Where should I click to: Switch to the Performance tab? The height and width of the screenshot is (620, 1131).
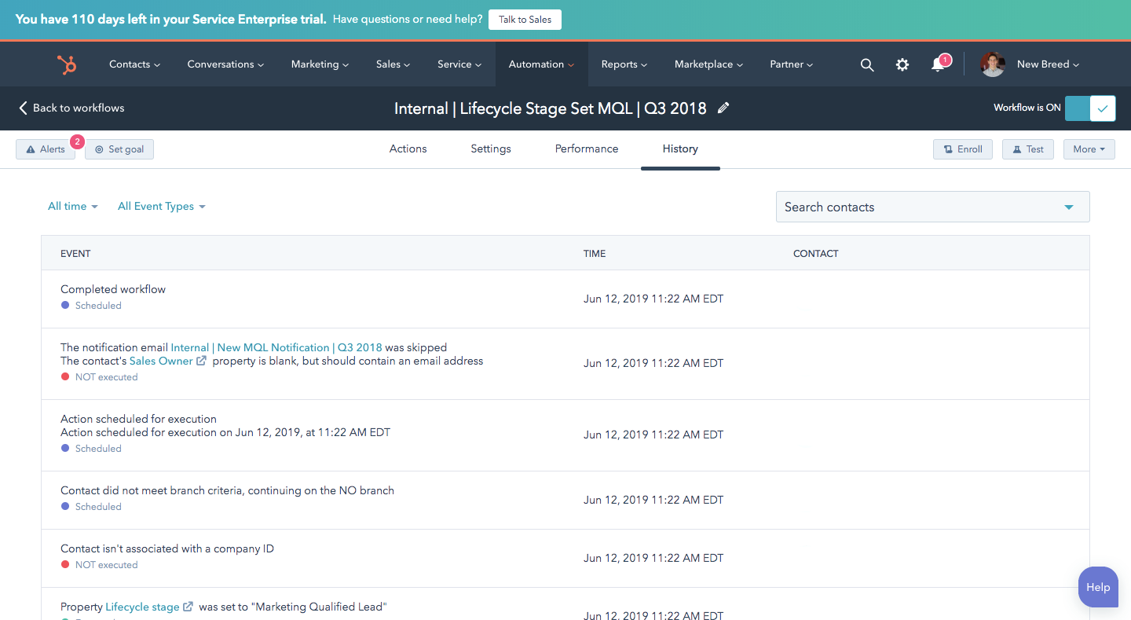(586, 149)
